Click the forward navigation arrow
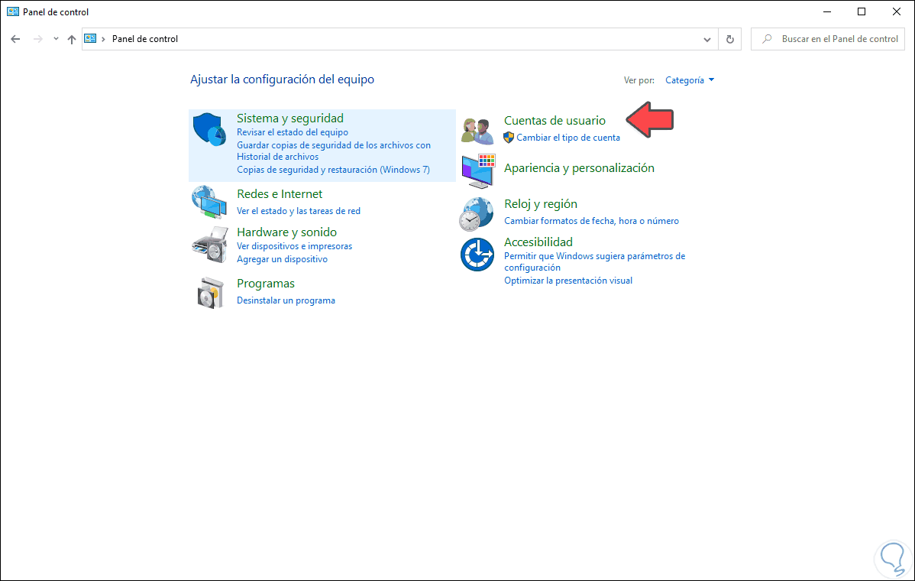915x581 pixels. point(38,39)
